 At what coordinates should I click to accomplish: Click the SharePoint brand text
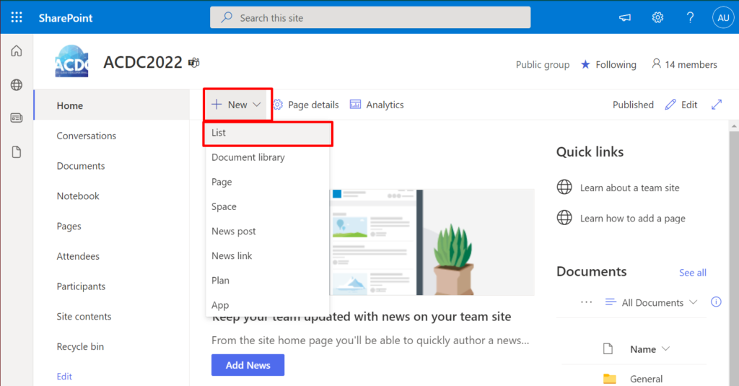tap(66, 18)
